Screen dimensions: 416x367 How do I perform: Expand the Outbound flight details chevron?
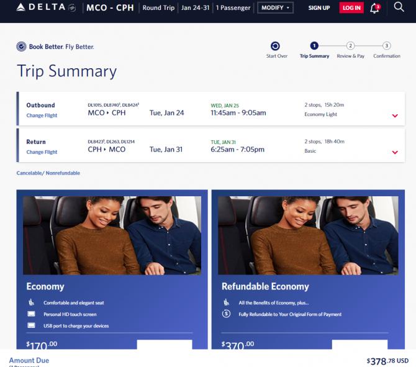pyautogui.click(x=395, y=116)
